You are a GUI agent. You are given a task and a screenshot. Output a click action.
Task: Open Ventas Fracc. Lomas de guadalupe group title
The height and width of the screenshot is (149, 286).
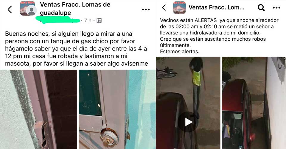tap(75, 9)
